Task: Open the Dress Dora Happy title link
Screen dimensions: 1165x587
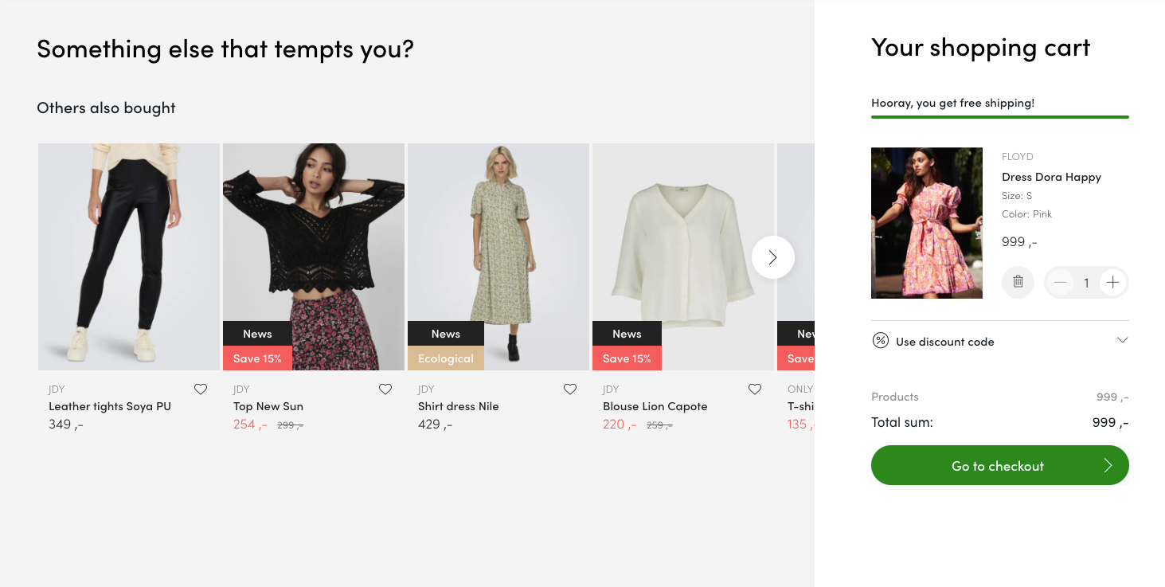Action: (x=1051, y=177)
